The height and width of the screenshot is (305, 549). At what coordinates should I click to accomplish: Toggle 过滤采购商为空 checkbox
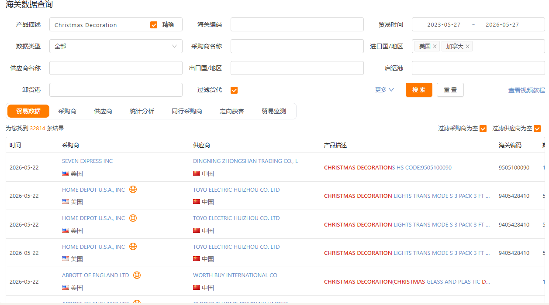(483, 129)
